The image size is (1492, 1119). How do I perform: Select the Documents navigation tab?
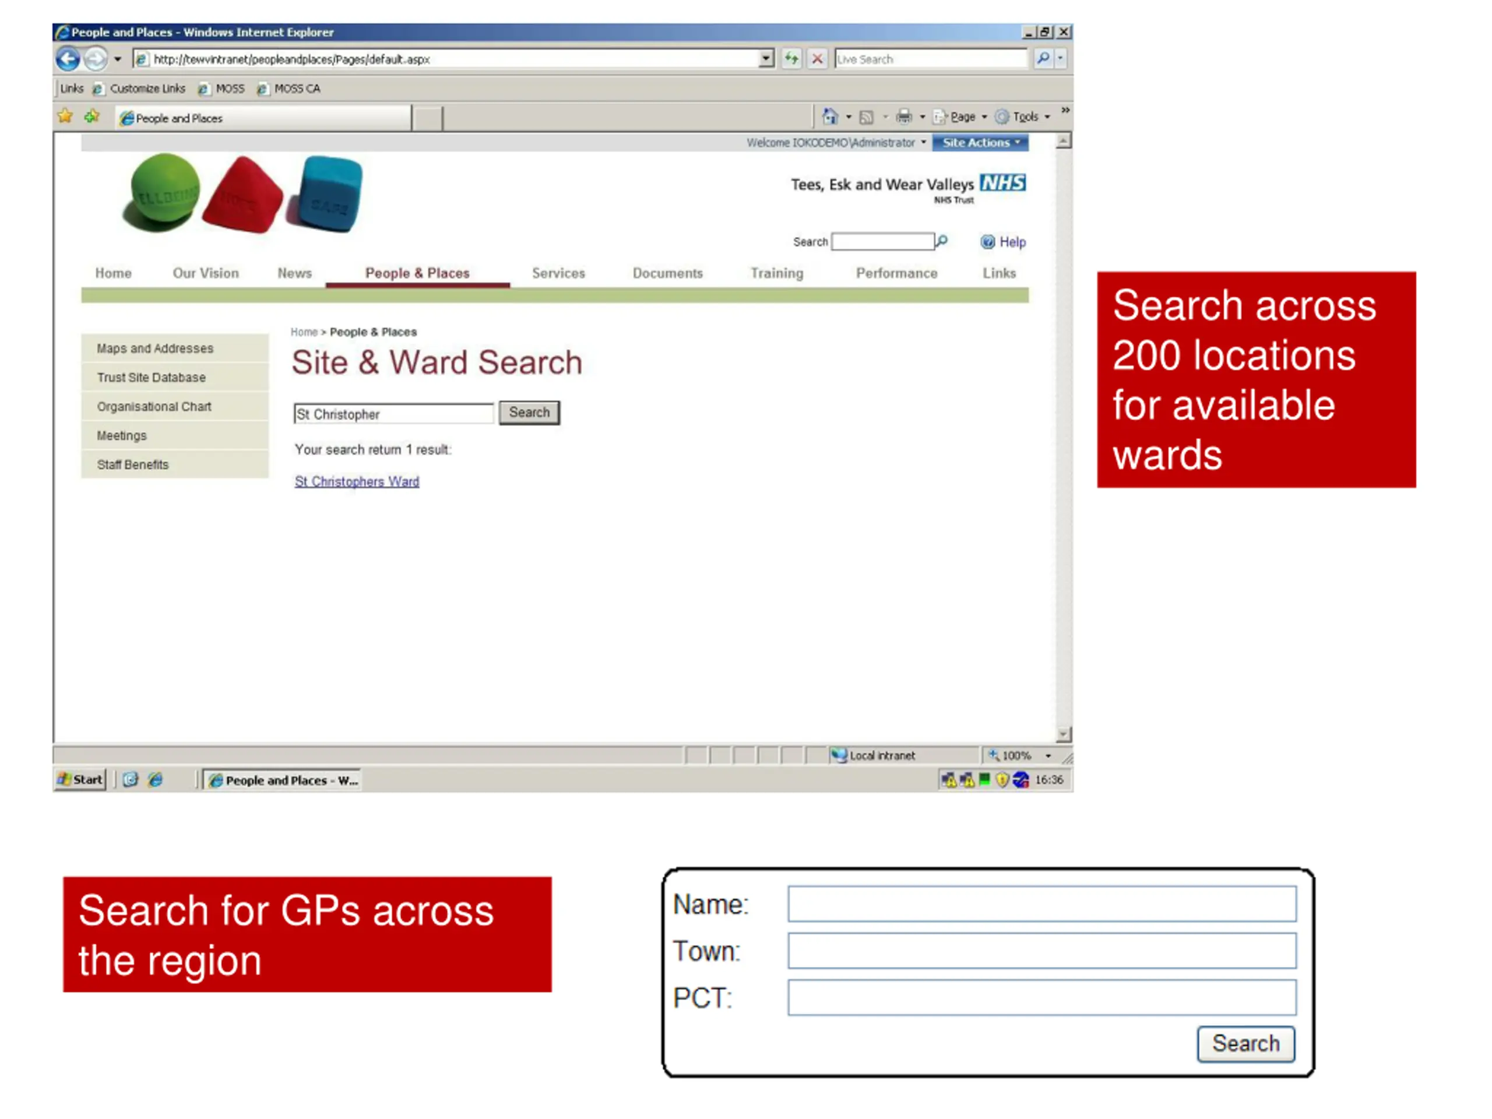coord(668,273)
